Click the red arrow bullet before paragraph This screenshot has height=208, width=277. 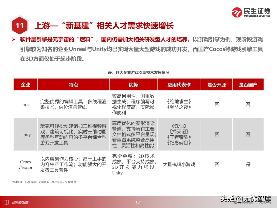[x=14, y=39]
